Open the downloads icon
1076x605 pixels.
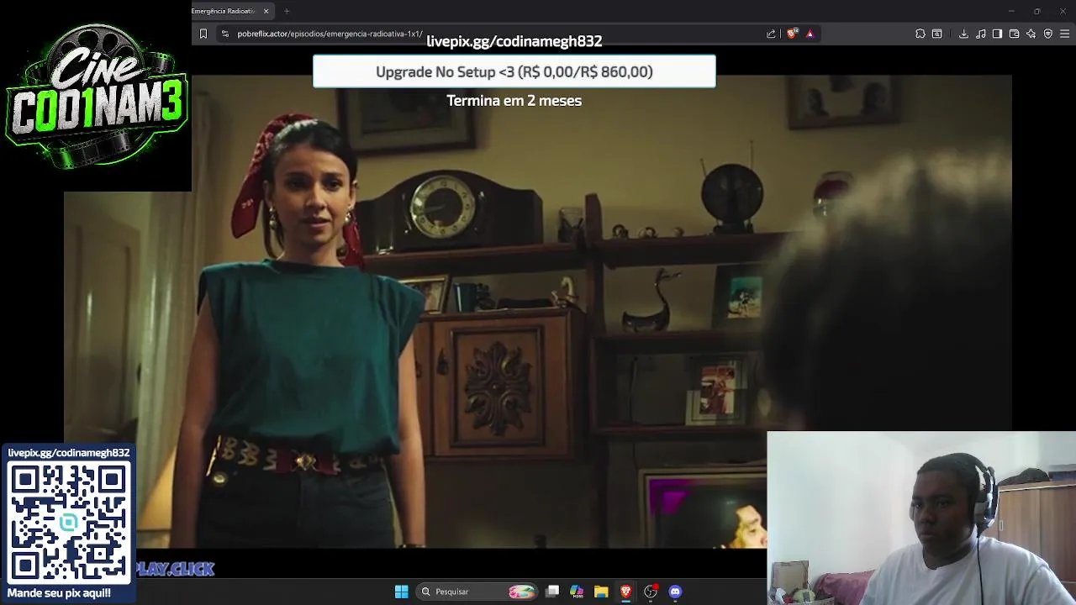tap(963, 34)
